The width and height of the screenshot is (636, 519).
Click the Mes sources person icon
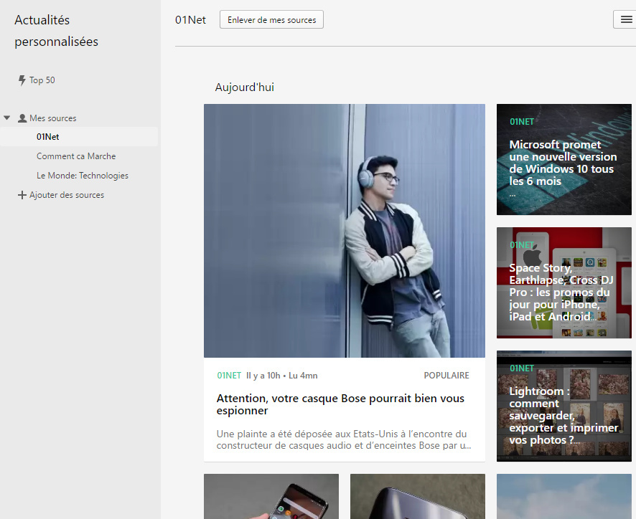(22, 118)
